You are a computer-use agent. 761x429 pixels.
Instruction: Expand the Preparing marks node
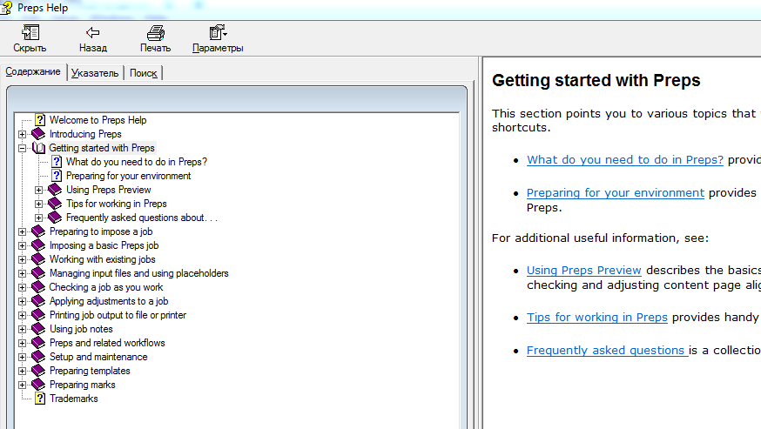[23, 385]
